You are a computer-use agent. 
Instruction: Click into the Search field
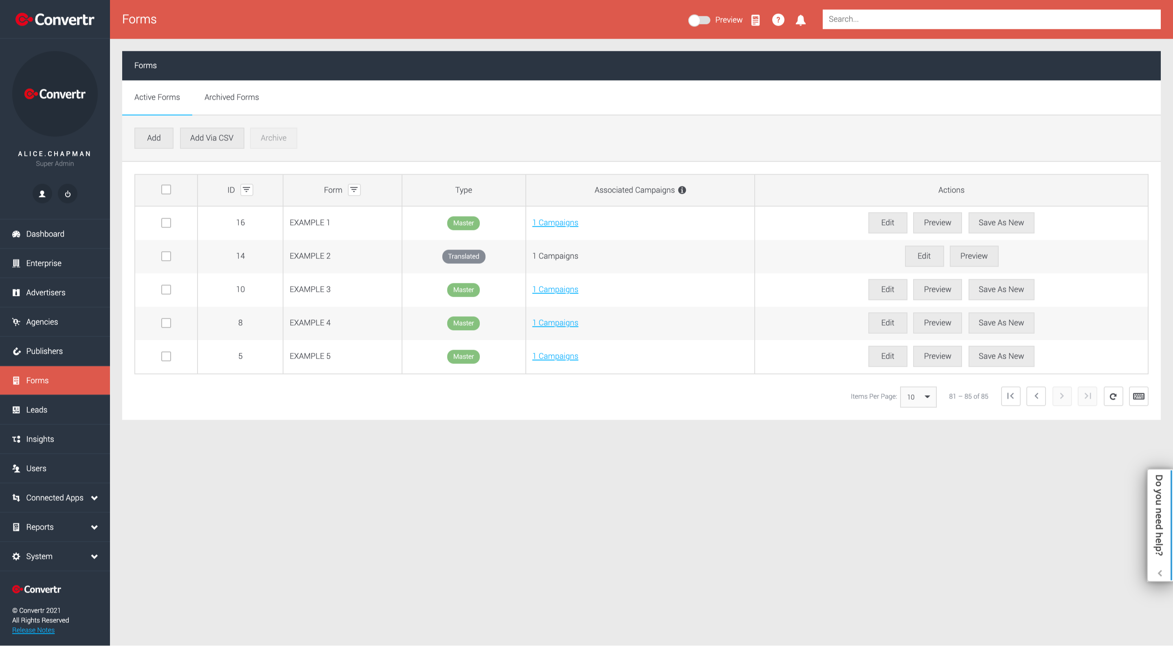[991, 20]
